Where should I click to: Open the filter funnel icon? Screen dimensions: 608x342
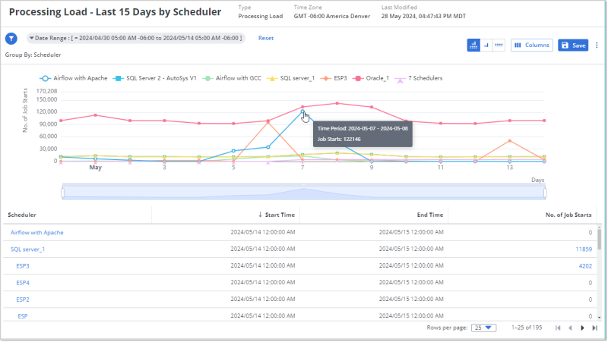tap(11, 39)
